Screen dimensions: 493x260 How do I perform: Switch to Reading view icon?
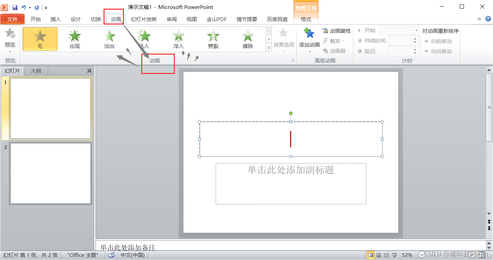pyautogui.click(x=386, y=255)
